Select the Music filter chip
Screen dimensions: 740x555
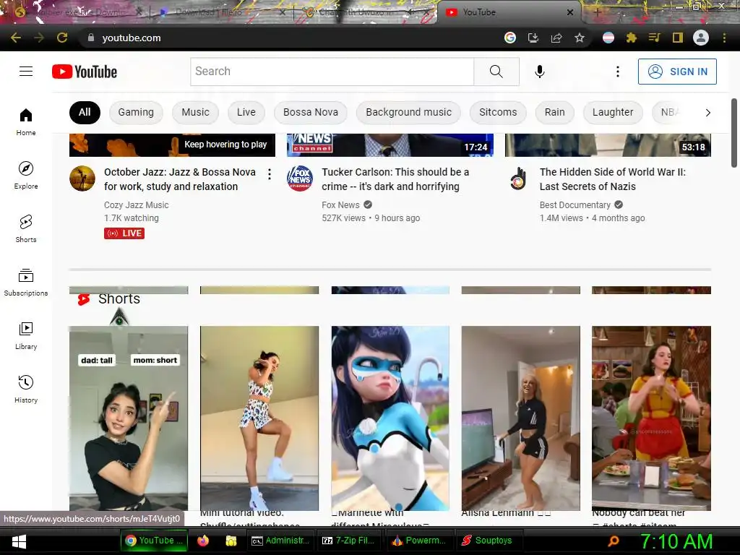tap(195, 112)
